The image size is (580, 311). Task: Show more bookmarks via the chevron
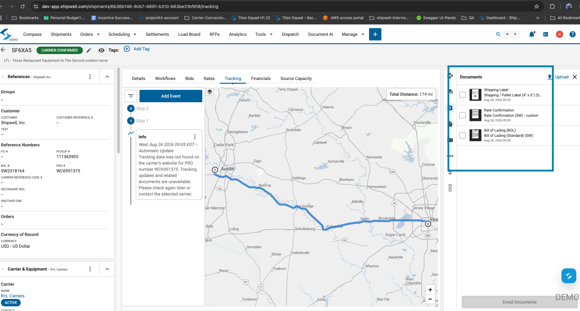tap(538, 18)
